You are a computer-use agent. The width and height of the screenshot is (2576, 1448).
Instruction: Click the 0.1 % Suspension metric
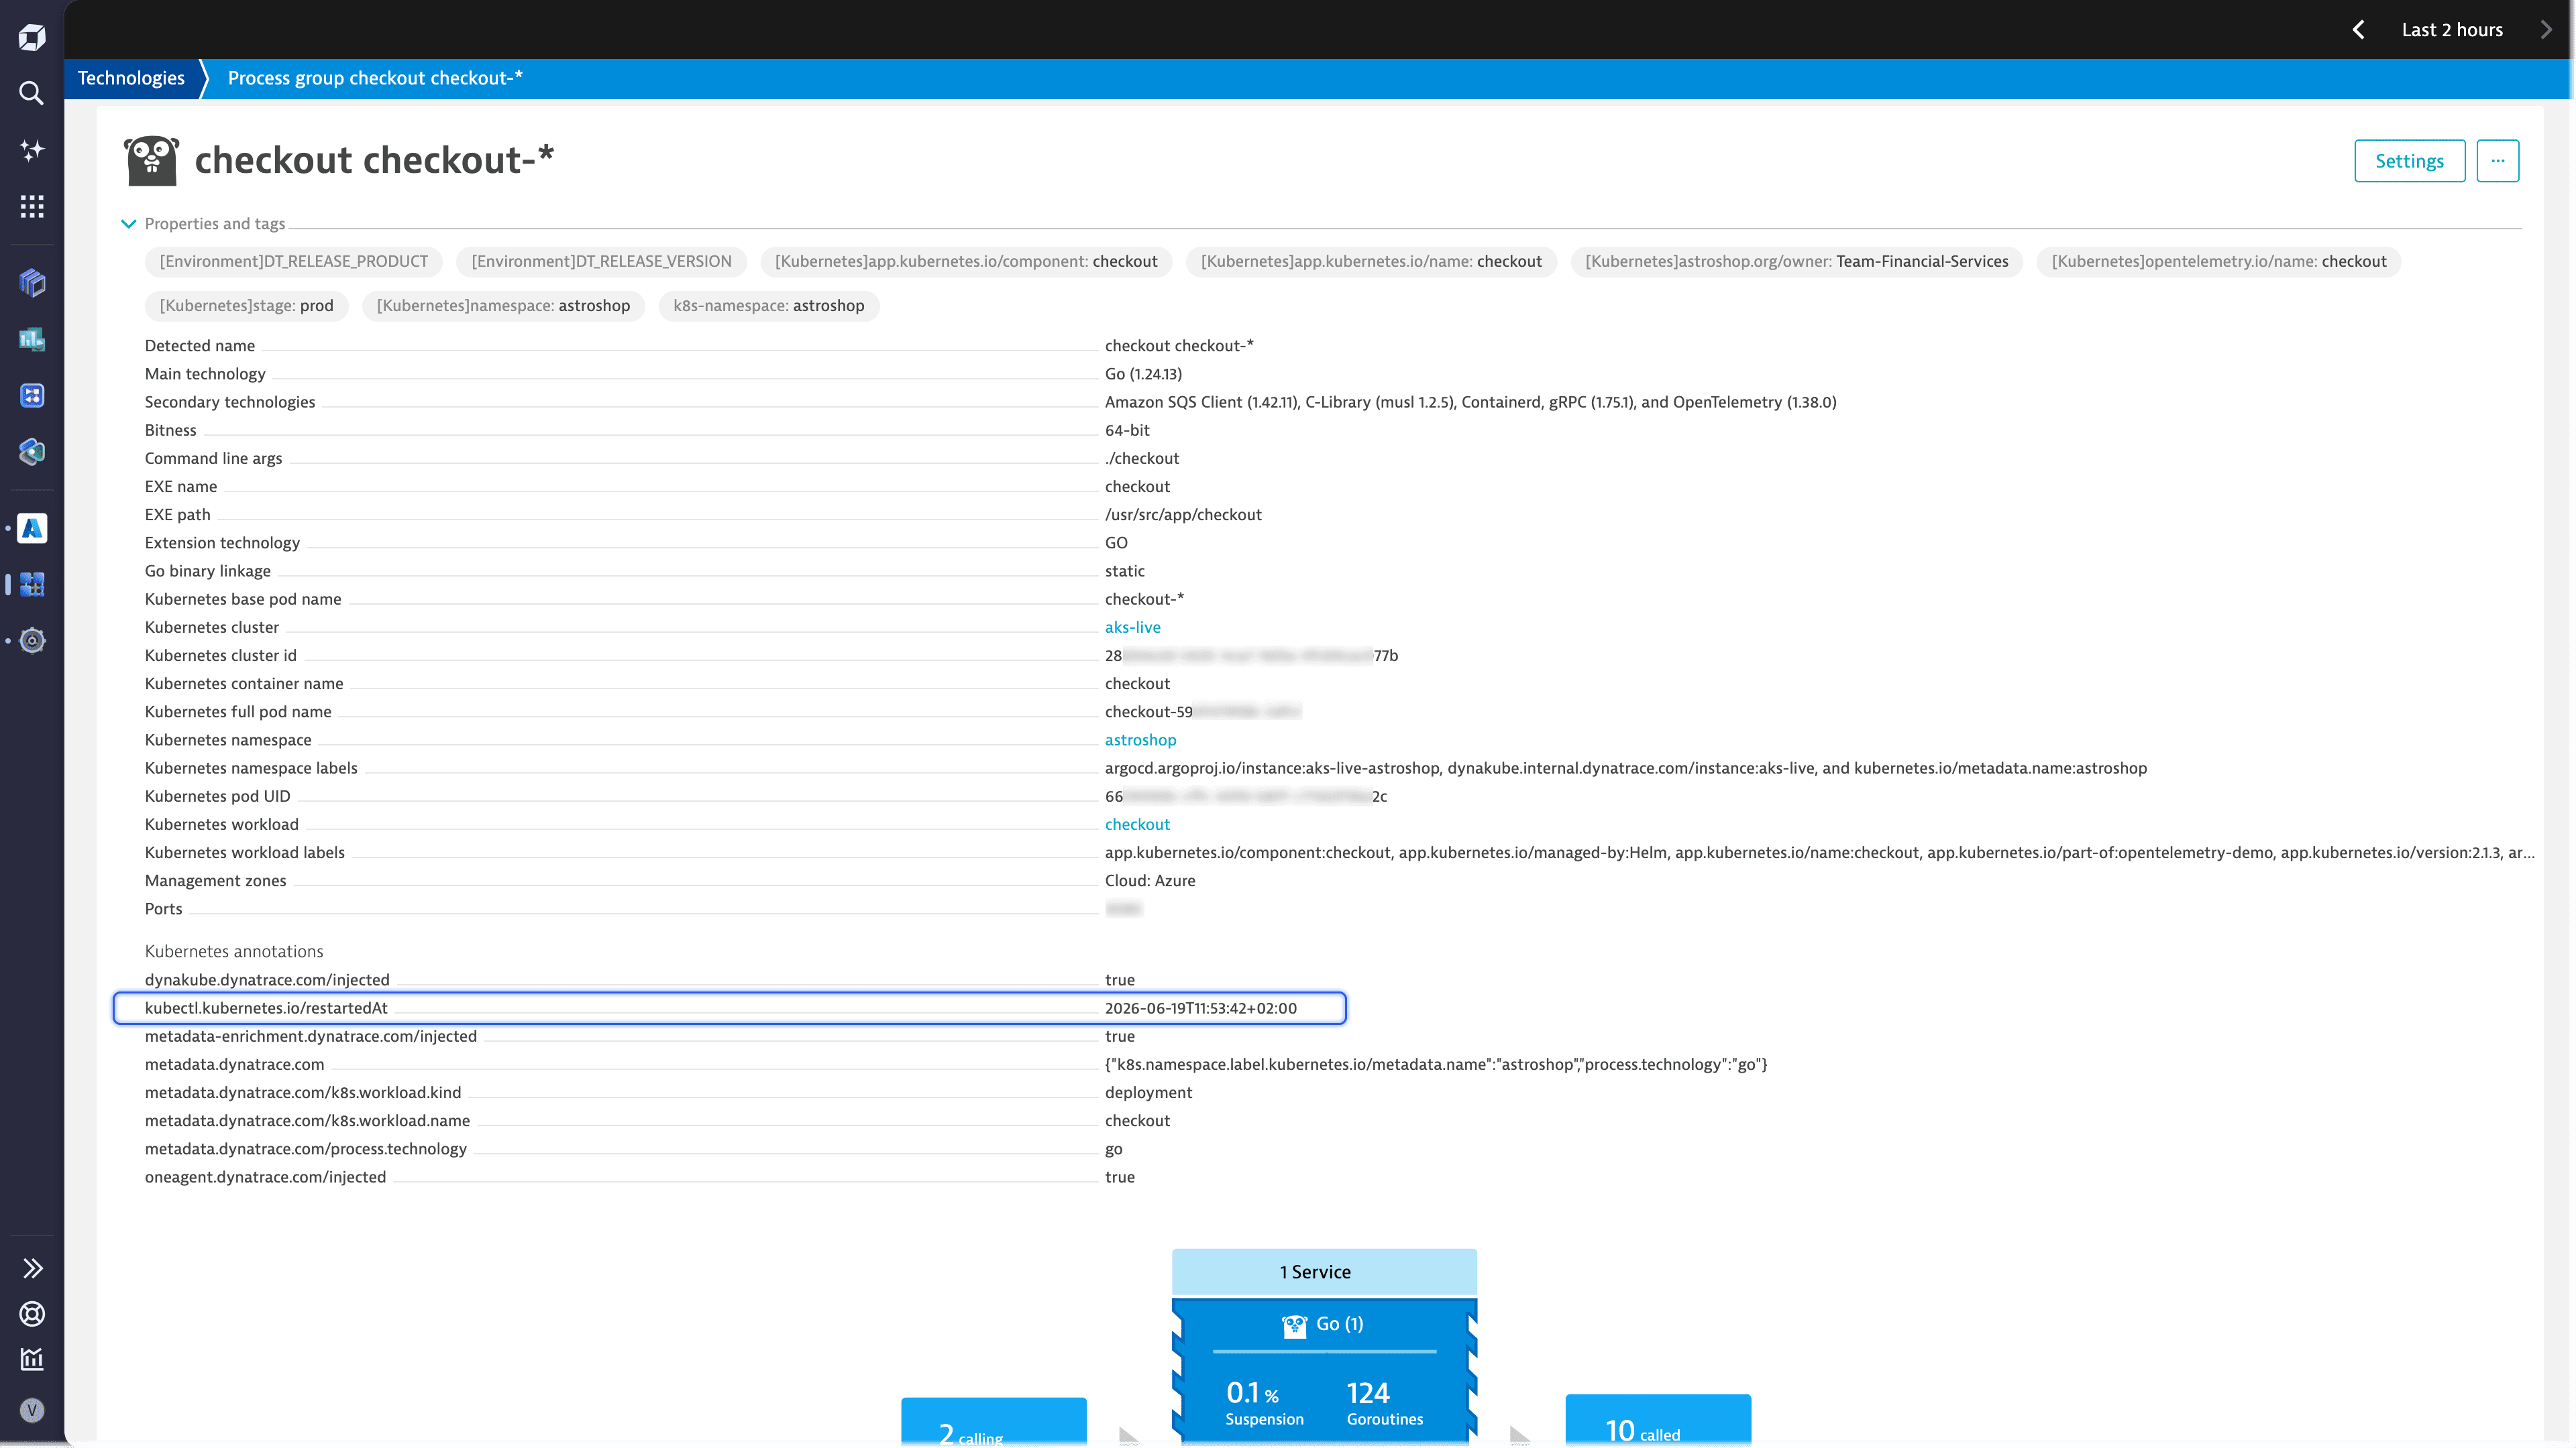[x=1264, y=1403]
